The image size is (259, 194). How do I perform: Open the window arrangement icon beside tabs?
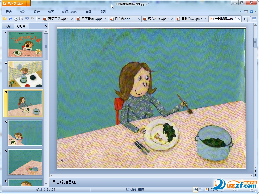pyautogui.click(x=254, y=19)
